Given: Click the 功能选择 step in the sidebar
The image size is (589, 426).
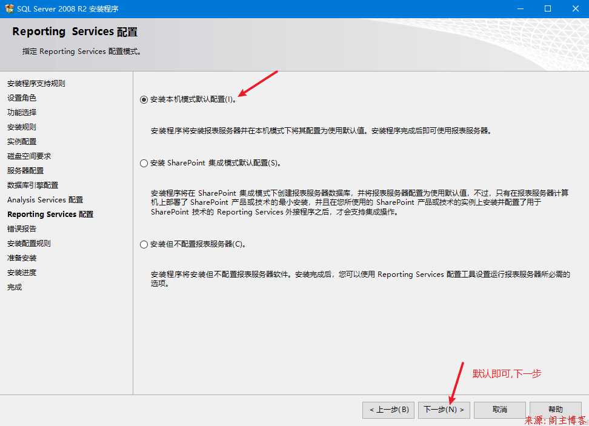Looking at the screenshot, I should click(x=21, y=113).
